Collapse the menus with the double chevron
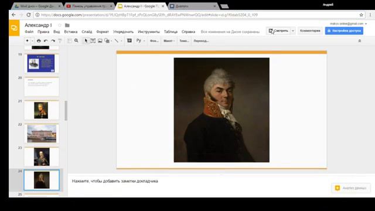The image size is (375, 211). pyautogui.click(x=359, y=41)
